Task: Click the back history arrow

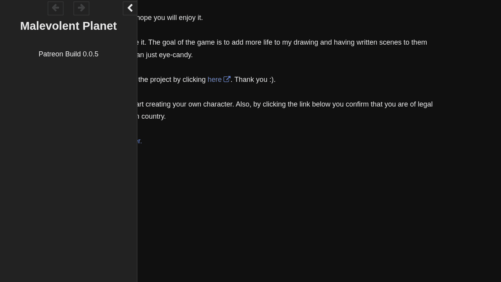Action: point(56,8)
